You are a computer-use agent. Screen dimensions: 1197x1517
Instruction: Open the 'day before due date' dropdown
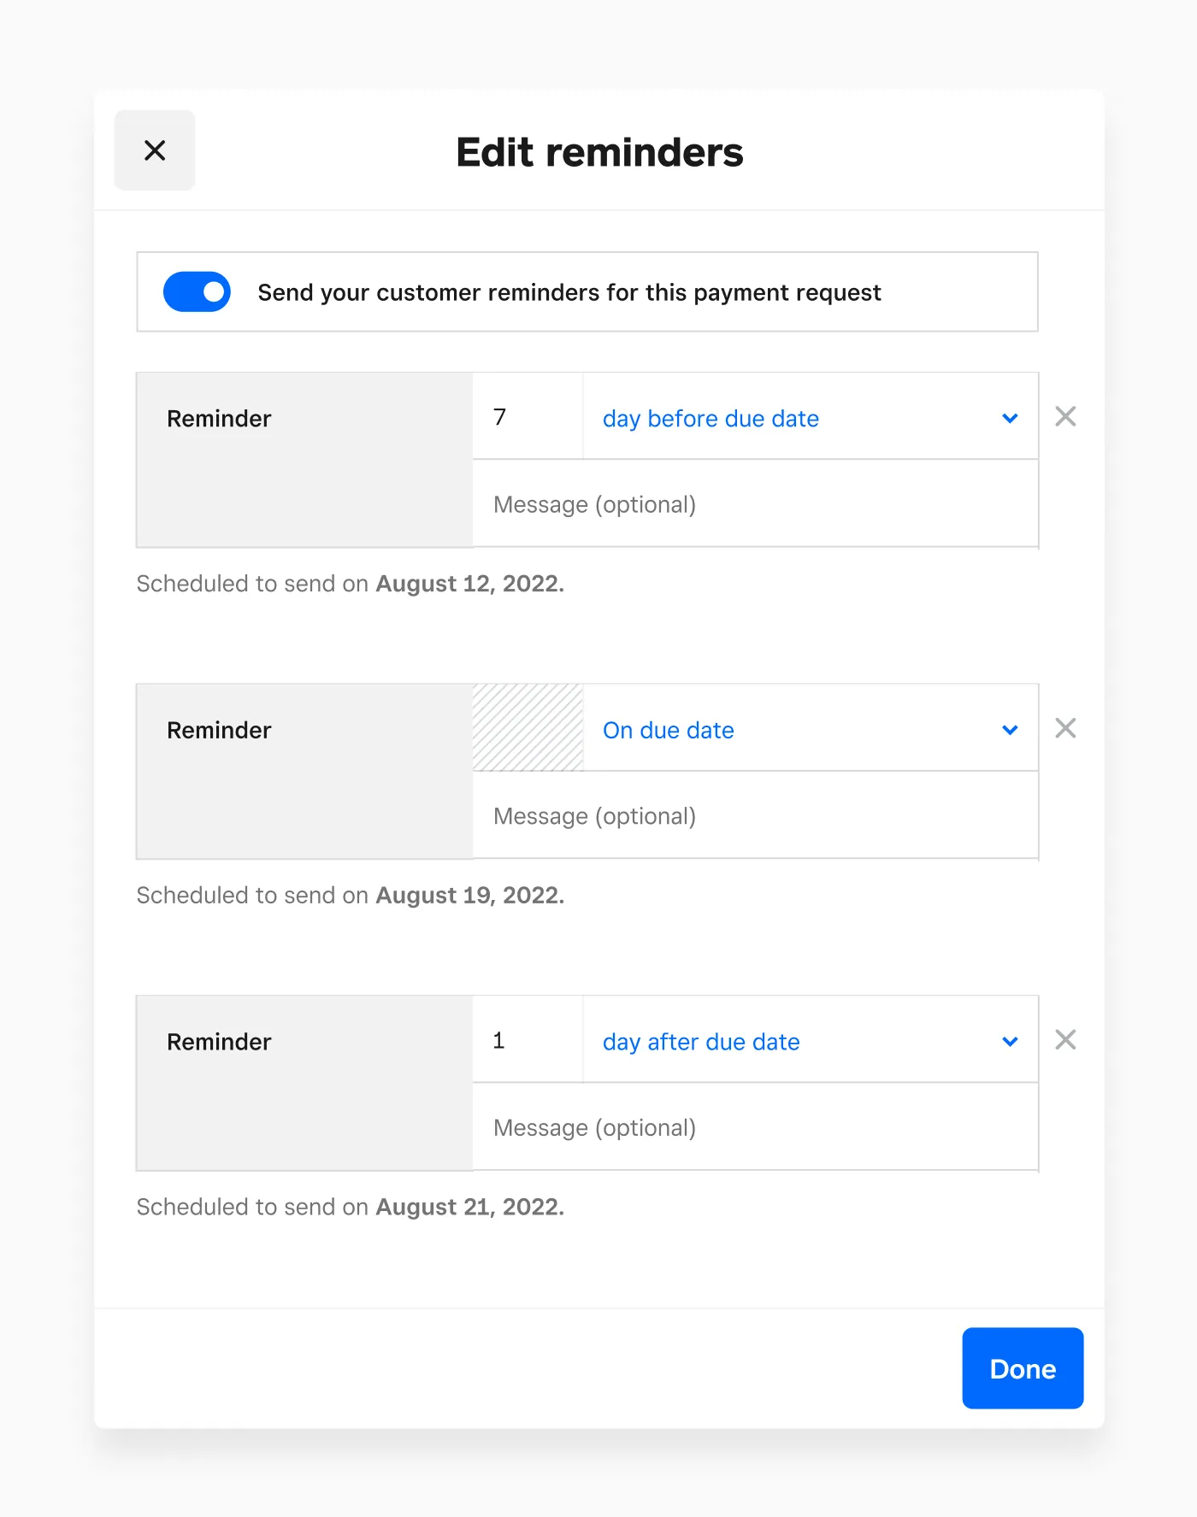(809, 418)
